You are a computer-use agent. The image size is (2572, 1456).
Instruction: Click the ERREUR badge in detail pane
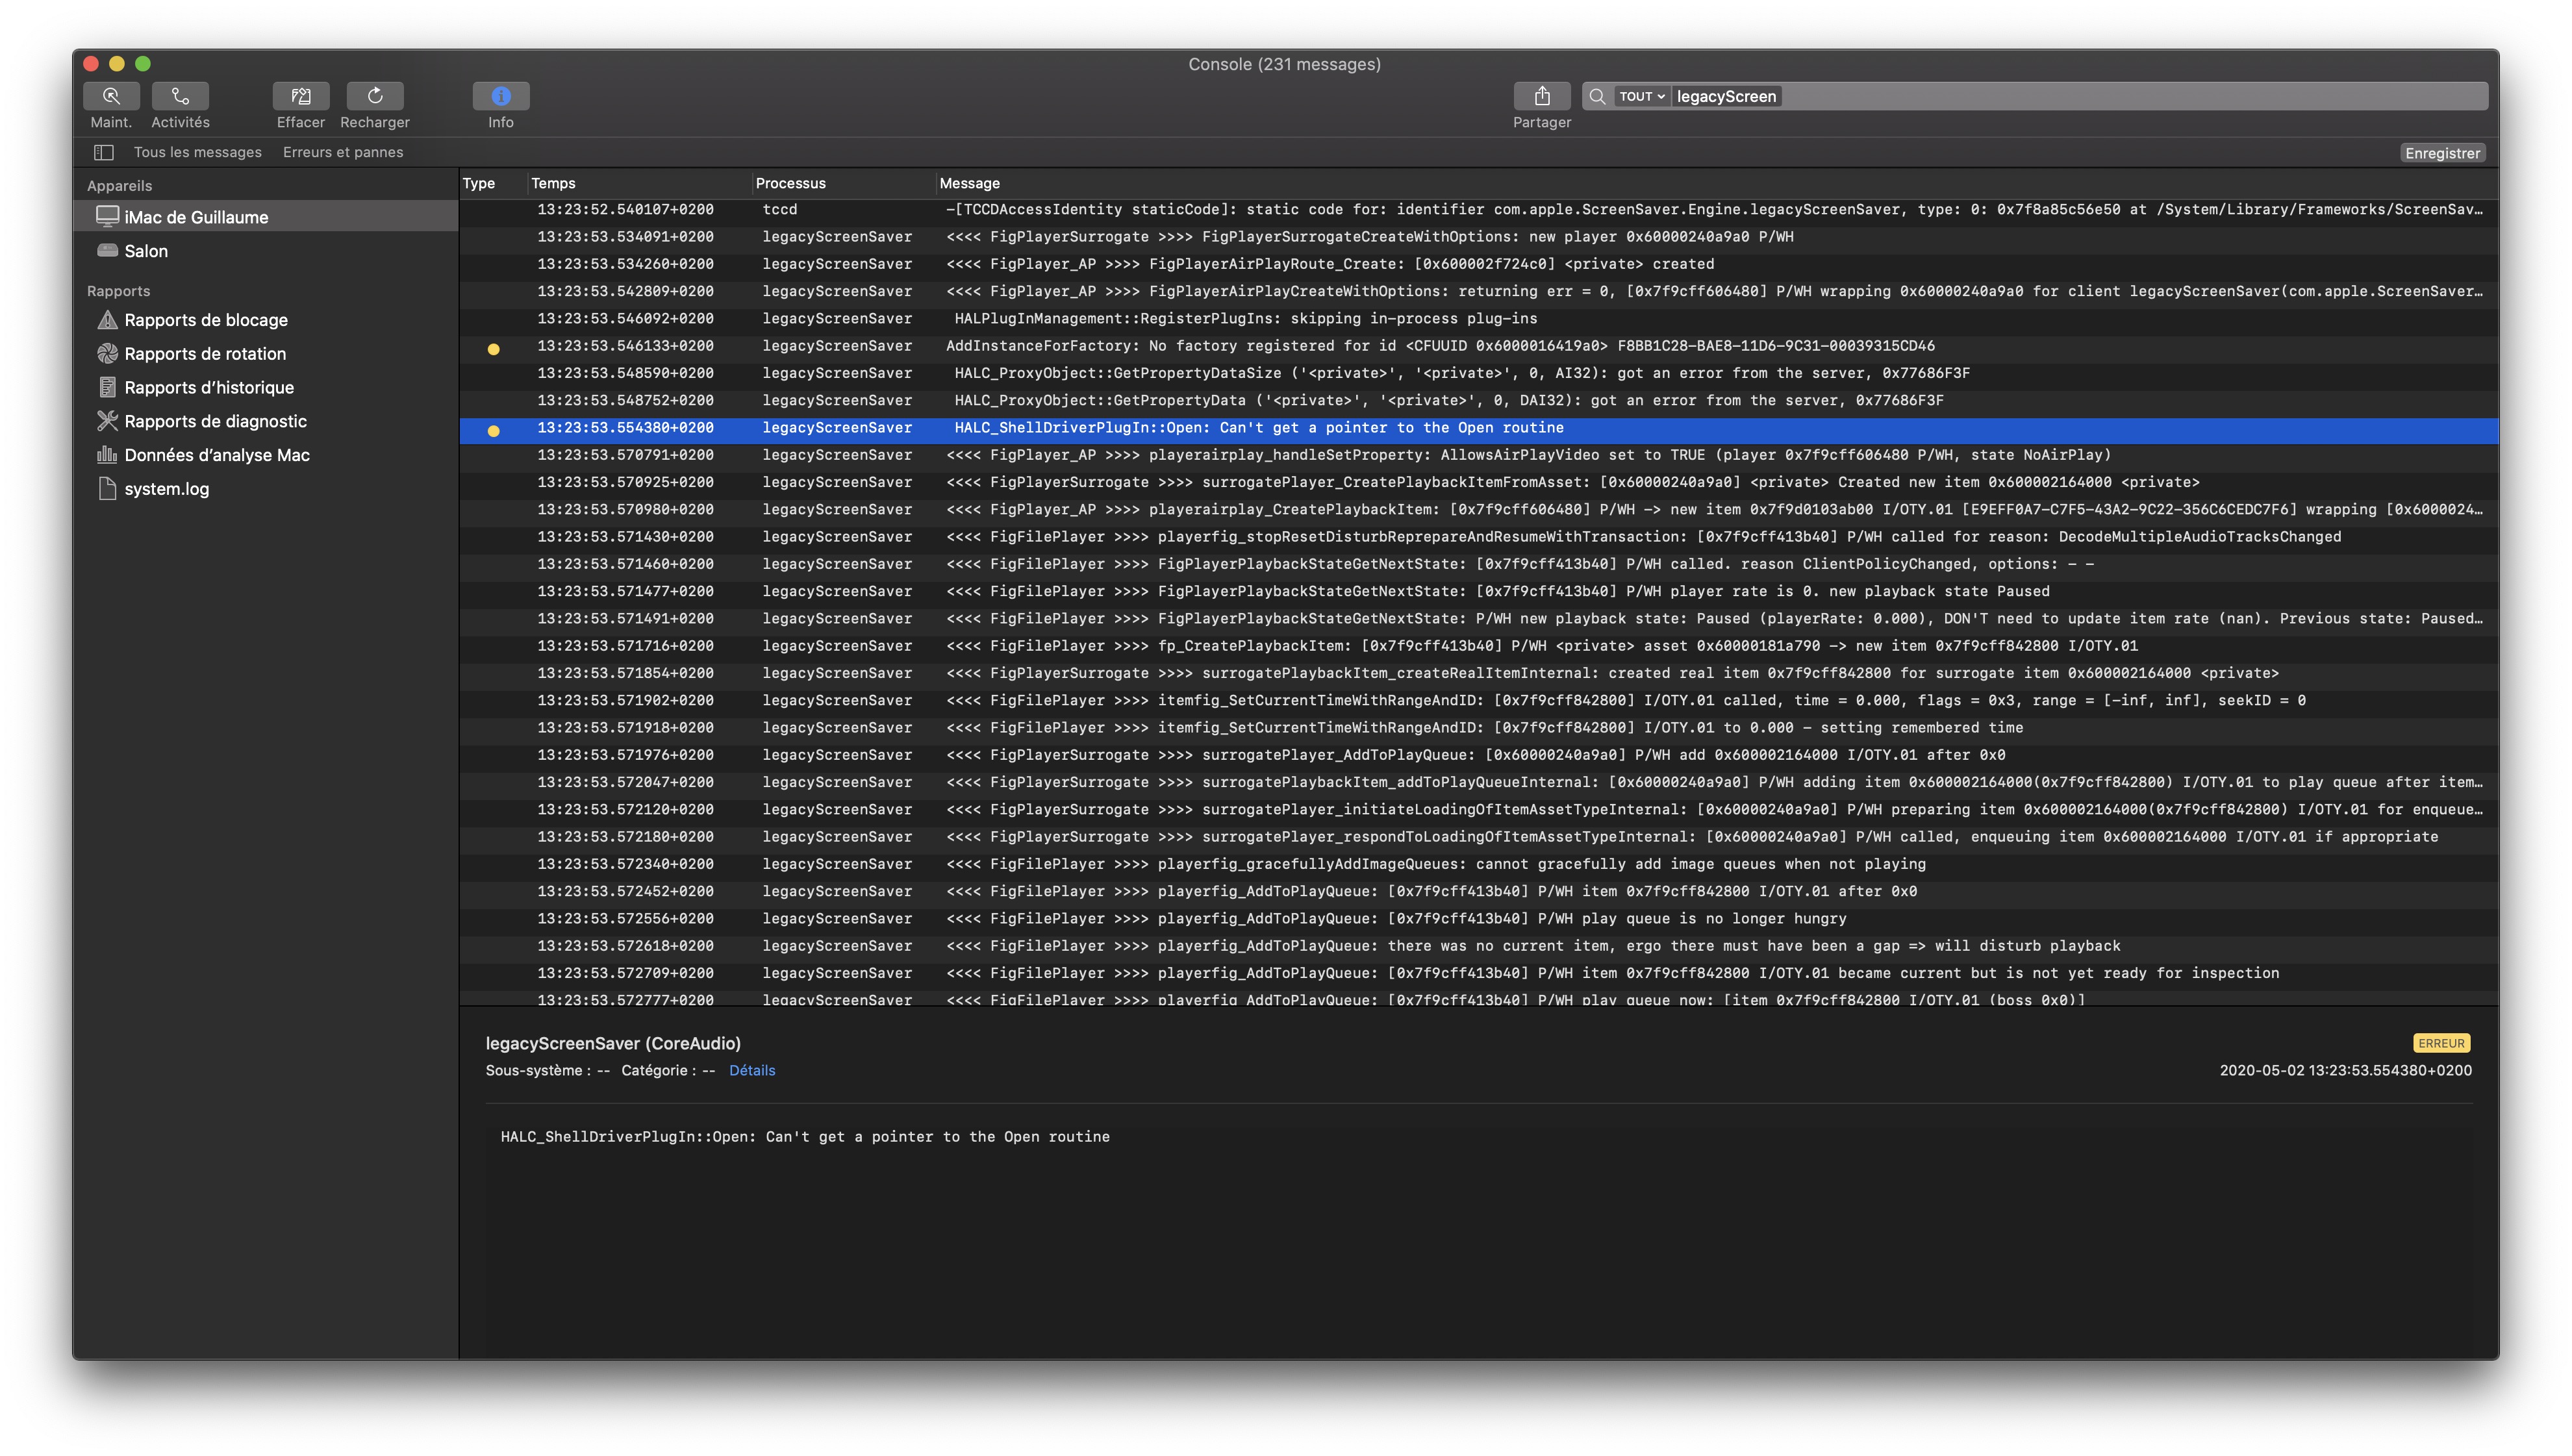pyautogui.click(x=2441, y=1043)
